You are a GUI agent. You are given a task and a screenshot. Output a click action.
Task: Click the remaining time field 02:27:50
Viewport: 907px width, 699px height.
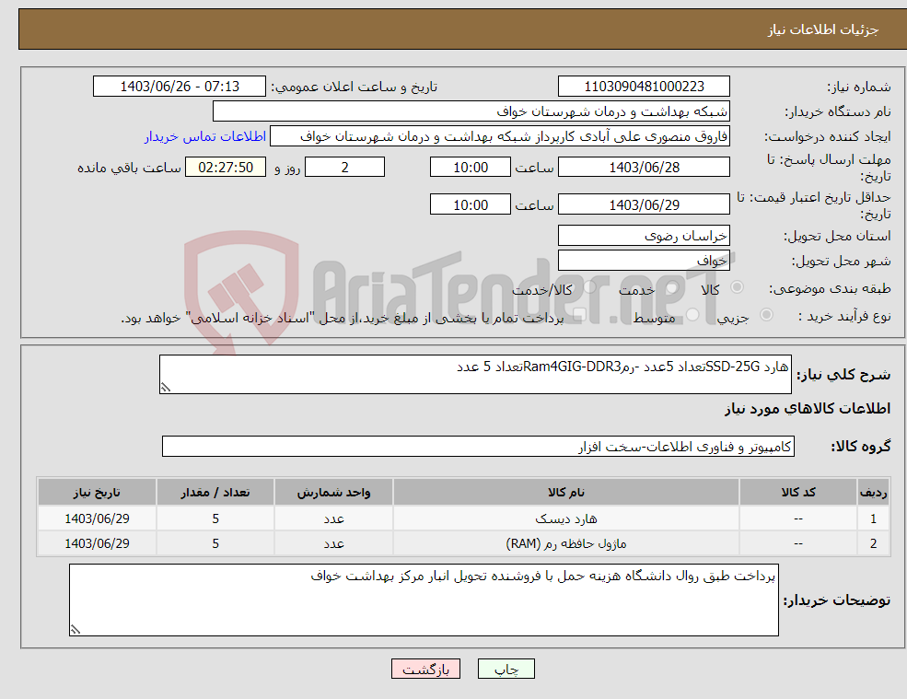226,168
